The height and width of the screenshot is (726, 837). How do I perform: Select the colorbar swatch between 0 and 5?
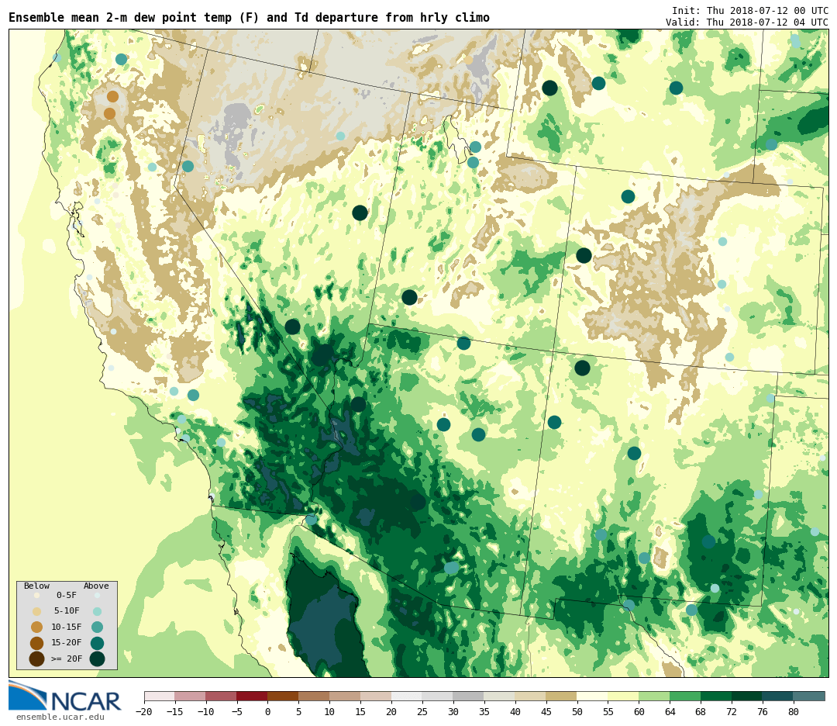[x=283, y=696]
